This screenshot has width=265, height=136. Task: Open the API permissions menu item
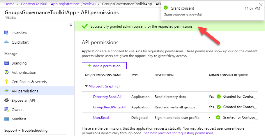coord(25,91)
